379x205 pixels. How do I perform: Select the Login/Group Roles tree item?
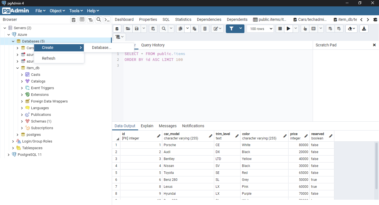[x=37, y=141]
